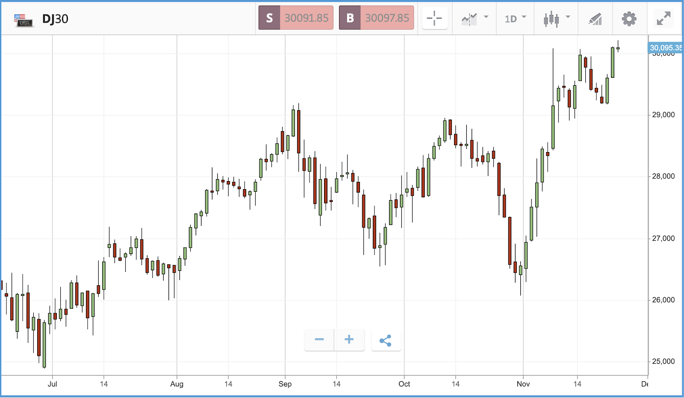The width and height of the screenshot is (684, 398).
Task: Open chart settings gear icon
Action: [629, 19]
